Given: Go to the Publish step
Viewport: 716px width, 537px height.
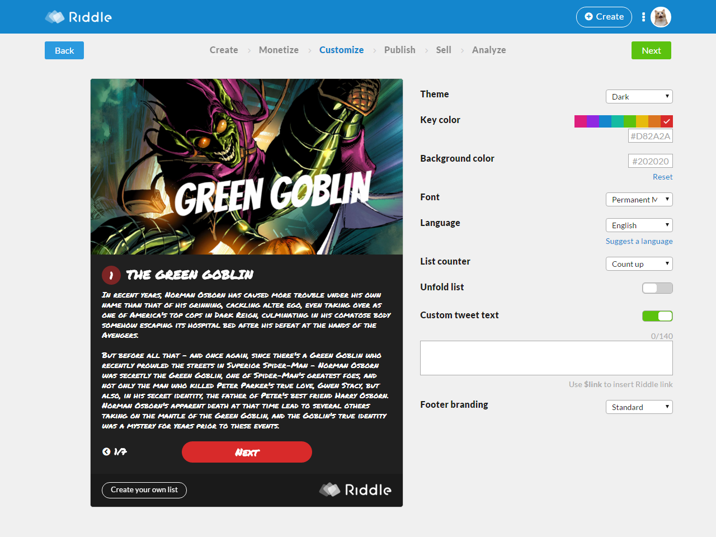Looking at the screenshot, I should [400, 50].
